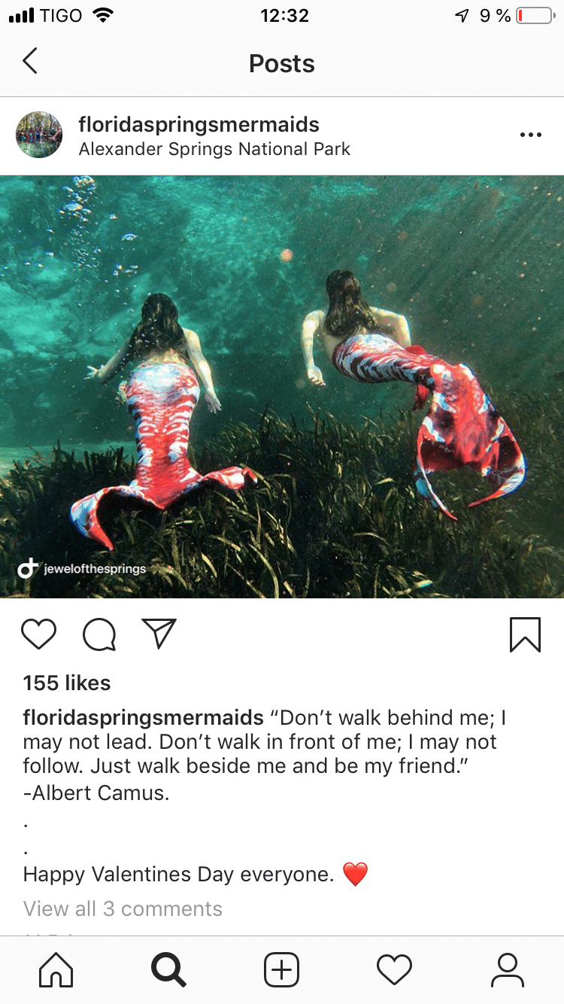Share post with paper plane icon
This screenshot has width=564, height=1004.
[159, 634]
